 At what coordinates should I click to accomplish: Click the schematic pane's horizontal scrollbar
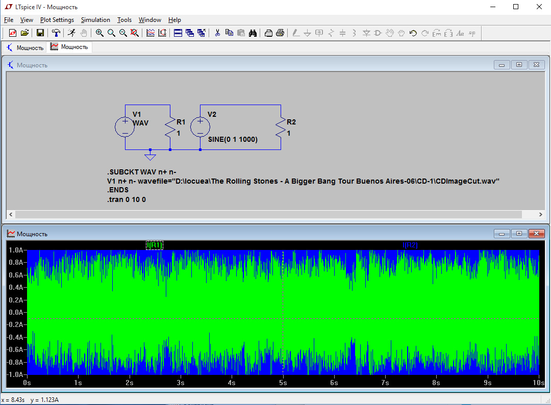click(x=268, y=215)
